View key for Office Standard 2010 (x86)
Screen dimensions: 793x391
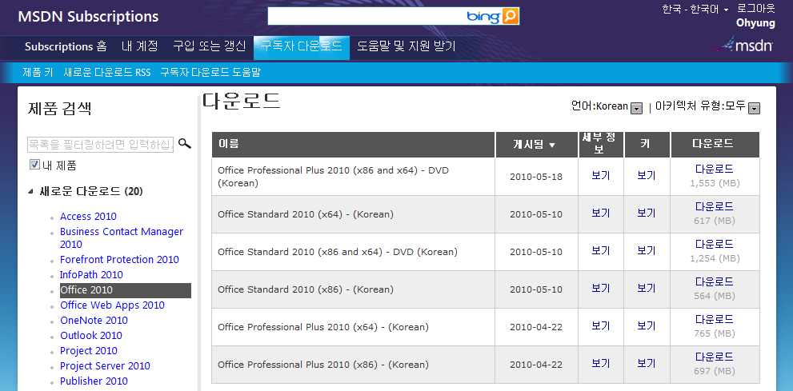coord(647,289)
